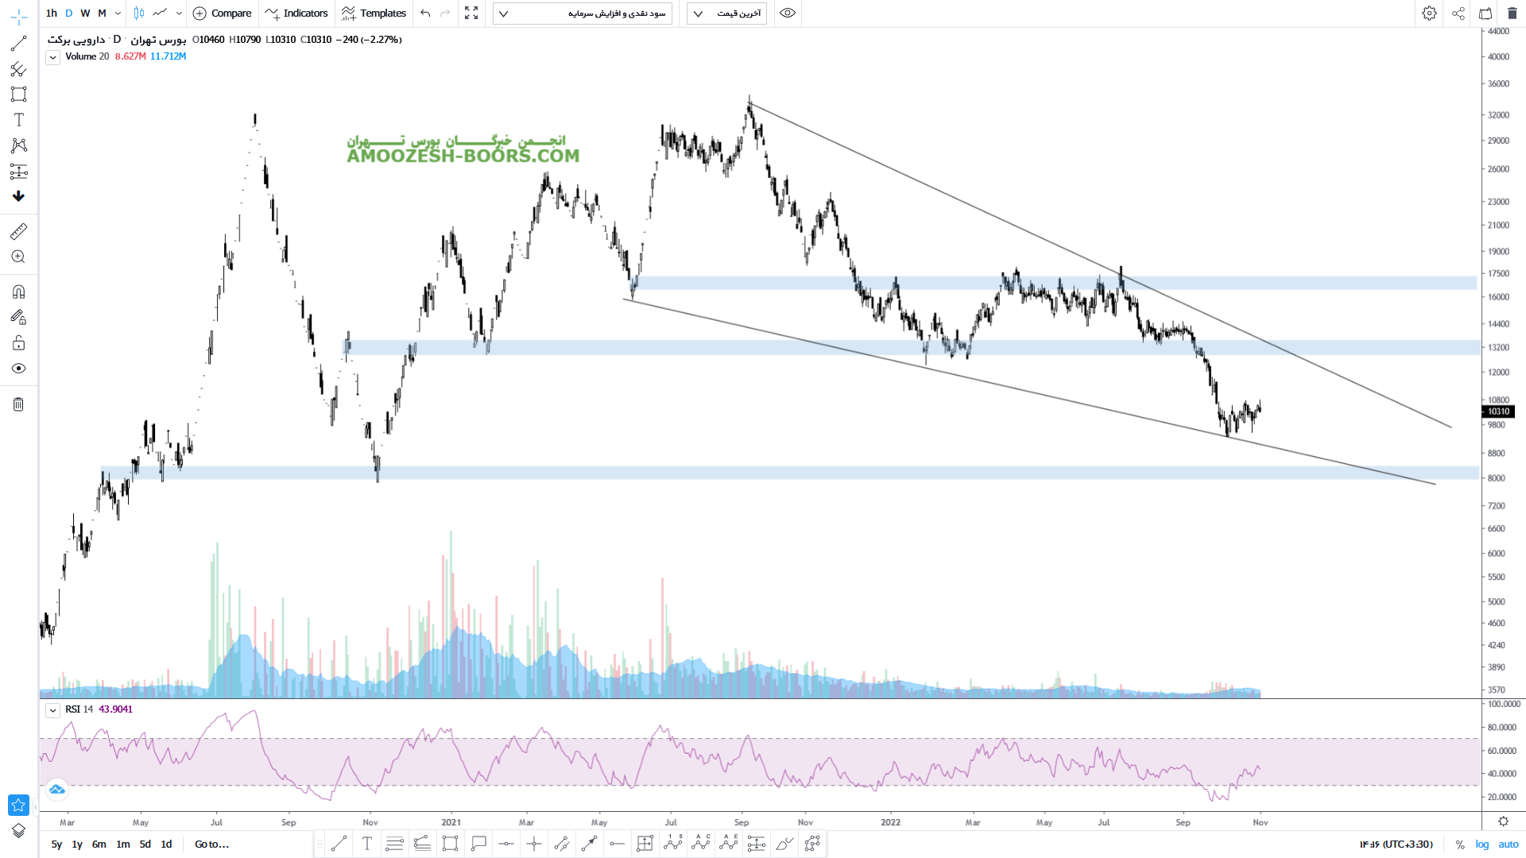1526x858 pixels.
Task: Click the share chart icon
Action: pyautogui.click(x=1458, y=14)
